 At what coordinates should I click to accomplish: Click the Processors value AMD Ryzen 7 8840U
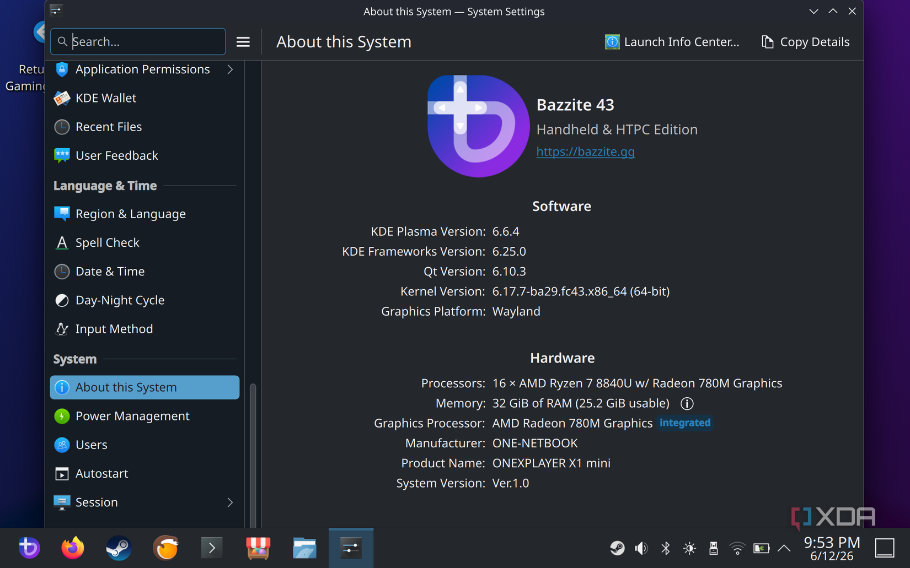[x=637, y=383]
